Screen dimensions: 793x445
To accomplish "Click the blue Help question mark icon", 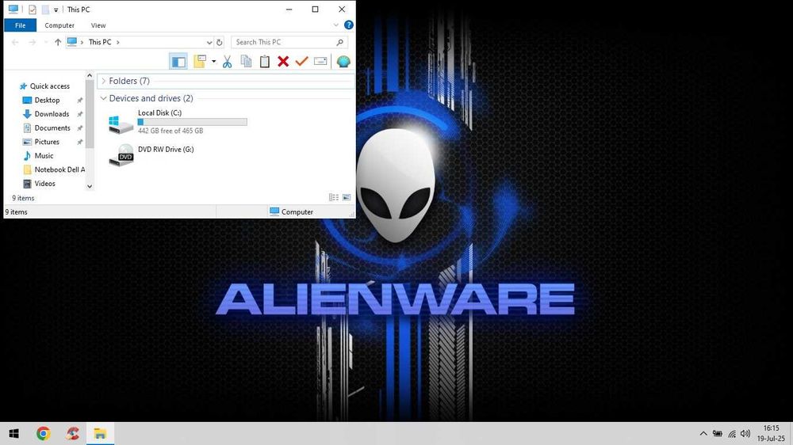I will click(x=348, y=25).
